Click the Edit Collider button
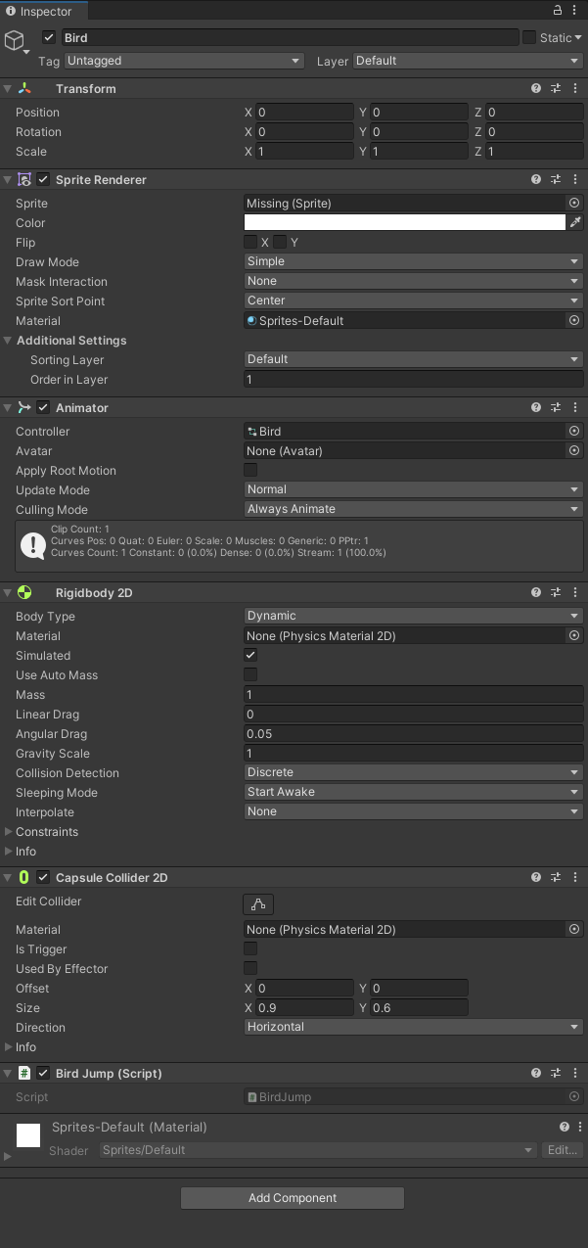Screen dimensions: 588x1248 pos(258,903)
